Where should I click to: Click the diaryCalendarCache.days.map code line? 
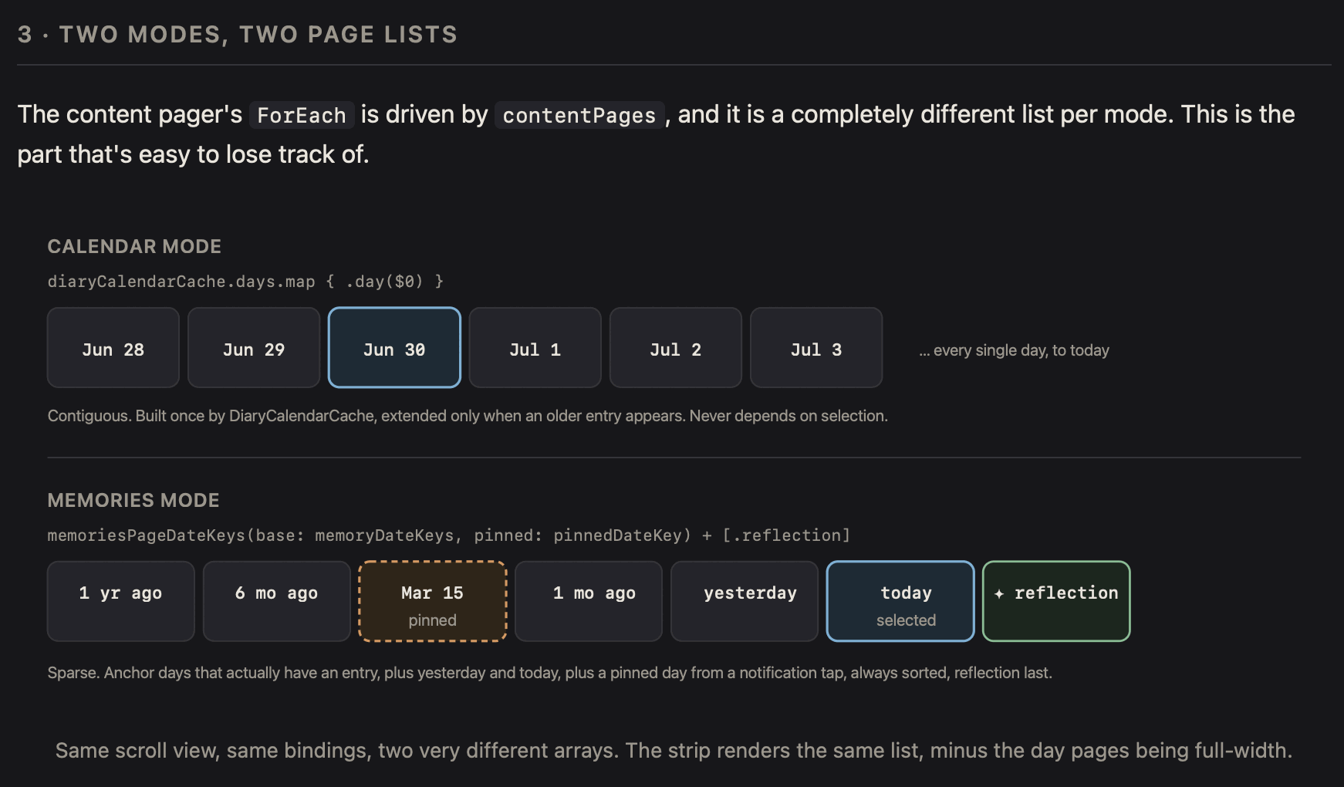point(245,282)
